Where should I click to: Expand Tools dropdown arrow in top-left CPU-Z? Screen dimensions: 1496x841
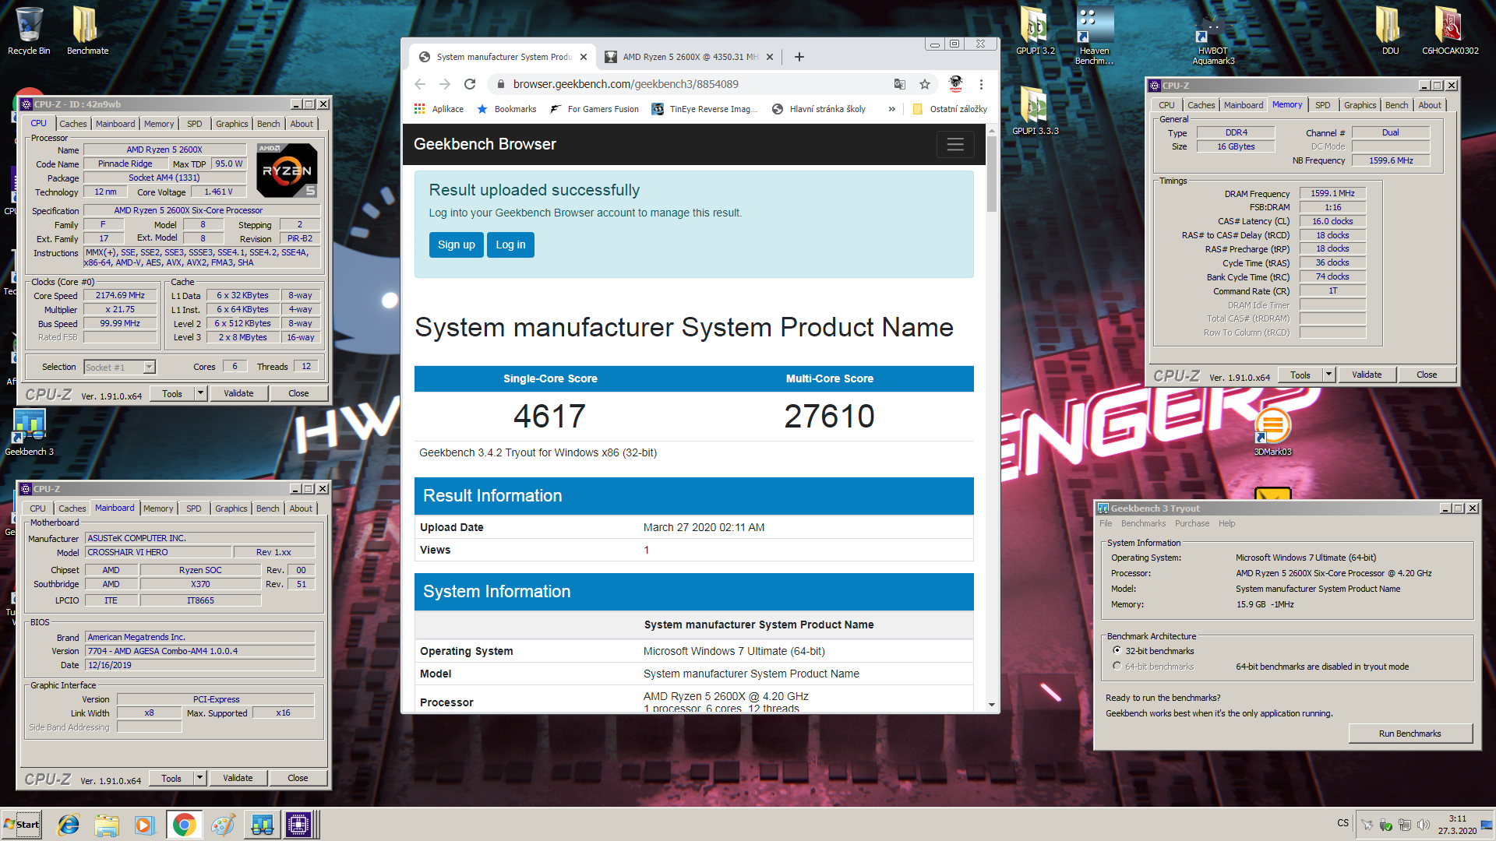200,393
